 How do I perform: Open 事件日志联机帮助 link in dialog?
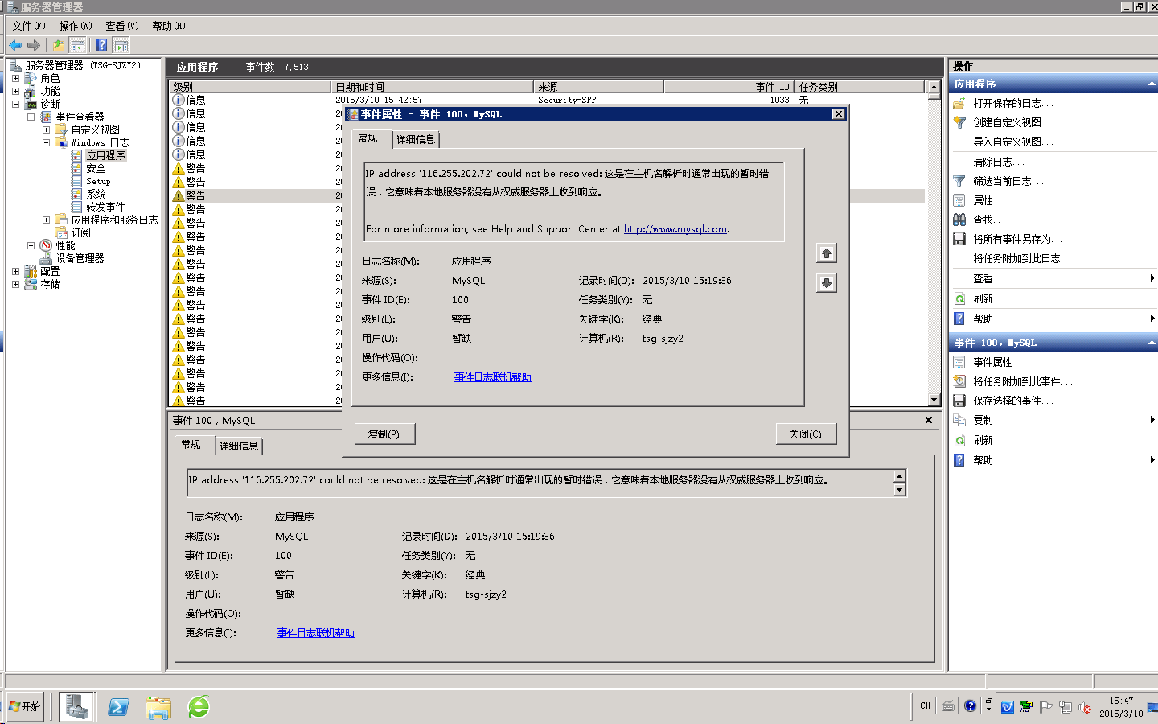pyautogui.click(x=493, y=377)
